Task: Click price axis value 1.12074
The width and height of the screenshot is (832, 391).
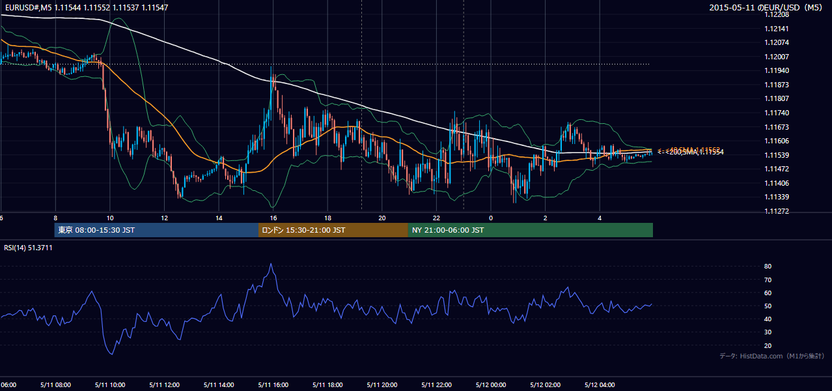Action: tap(777, 42)
